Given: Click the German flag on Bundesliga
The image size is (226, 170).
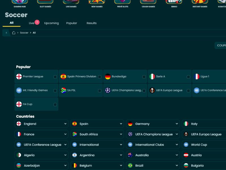Looking at the screenshot, I should coord(108,76).
